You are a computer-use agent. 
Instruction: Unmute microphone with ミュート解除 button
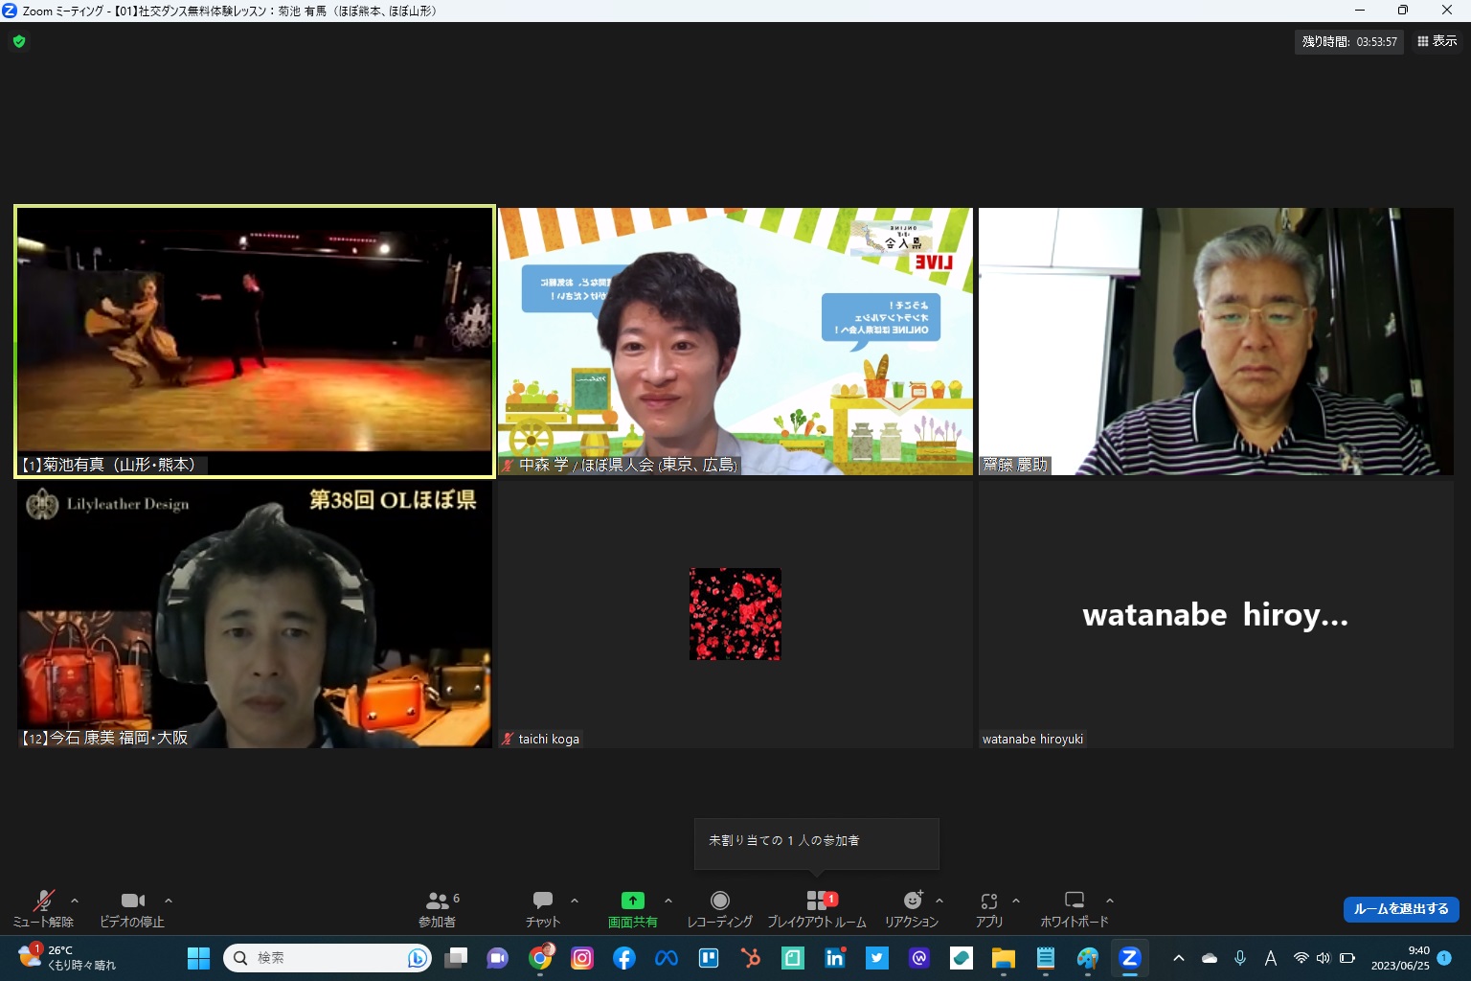[43, 907]
